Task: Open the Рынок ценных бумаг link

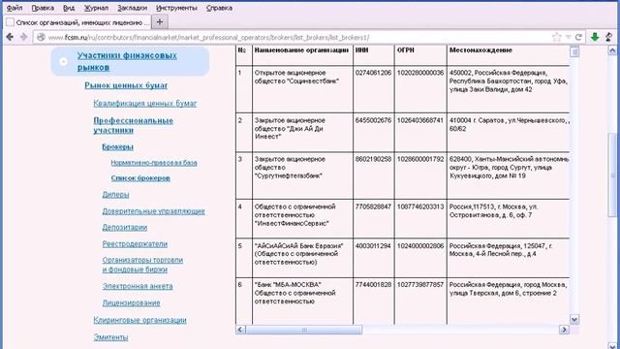Action: click(126, 85)
